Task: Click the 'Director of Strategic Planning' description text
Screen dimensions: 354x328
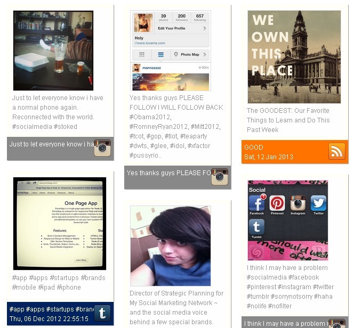Action: tap(176, 307)
